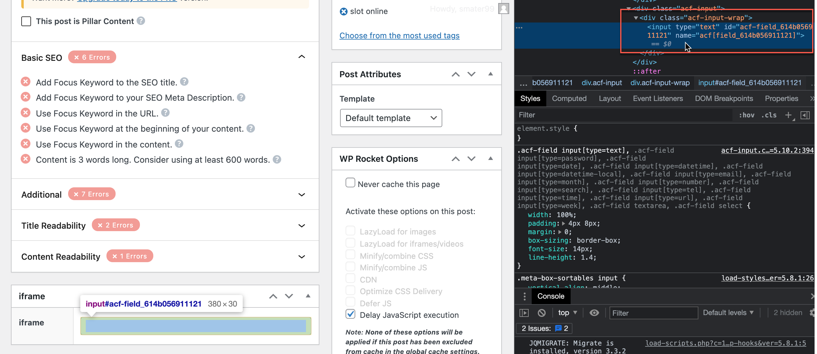Screen dimensions: 817x354
Task: Expand the Title Readability section
Action: point(302,226)
